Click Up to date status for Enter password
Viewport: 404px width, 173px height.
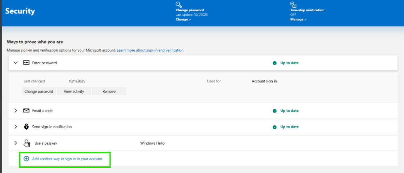[289, 63]
